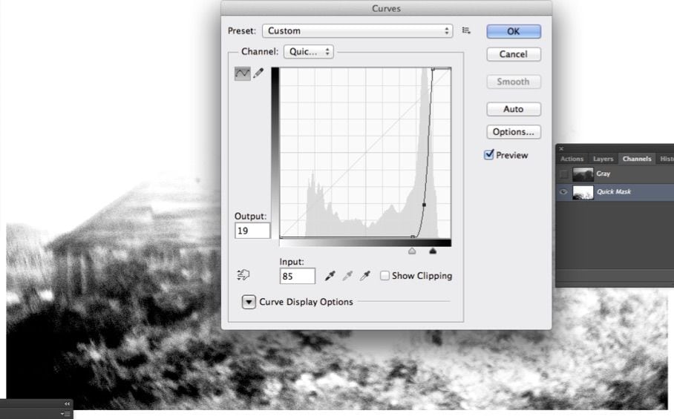This screenshot has width=674, height=419.
Task: Uncheck the Preview checkbox
Action: pos(488,155)
